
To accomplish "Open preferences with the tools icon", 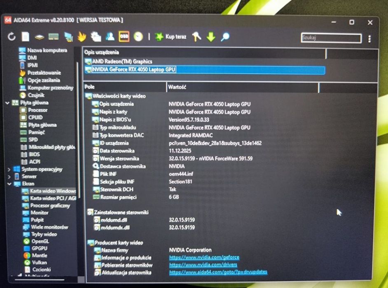I will click(x=197, y=37).
